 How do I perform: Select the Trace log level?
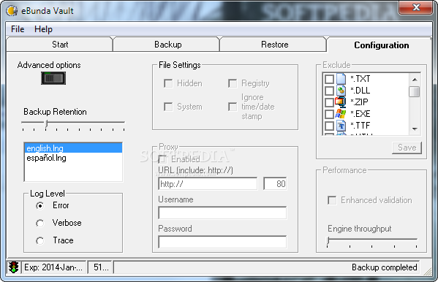point(40,240)
